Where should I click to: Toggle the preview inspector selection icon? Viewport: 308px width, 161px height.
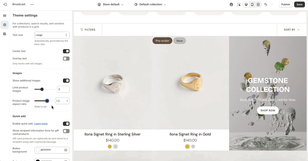click(x=239, y=4)
